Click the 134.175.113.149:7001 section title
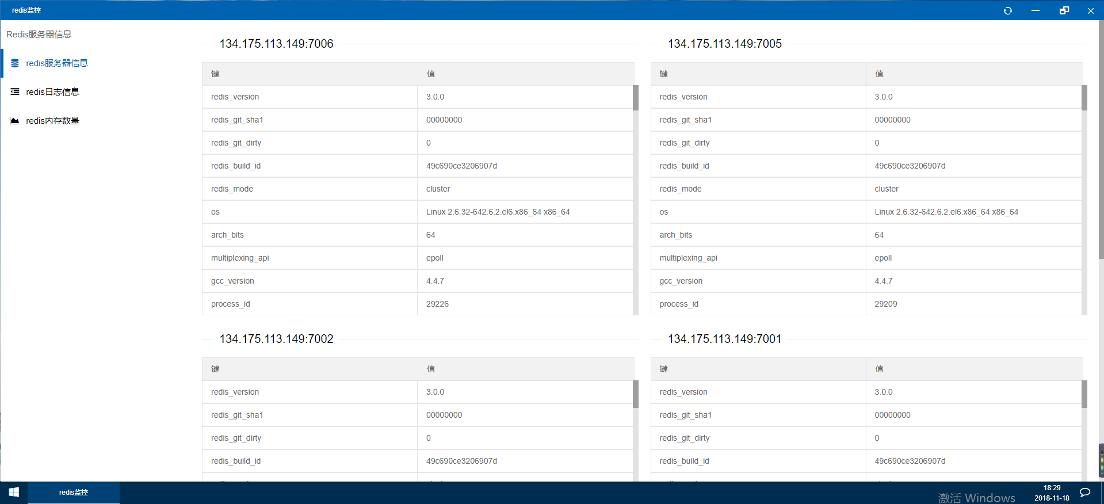This screenshot has height=504, width=1104. tap(725, 339)
